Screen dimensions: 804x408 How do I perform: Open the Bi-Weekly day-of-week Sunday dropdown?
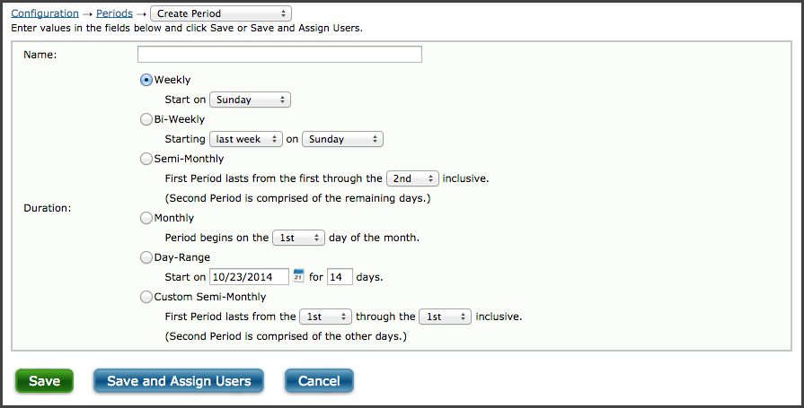(x=342, y=139)
